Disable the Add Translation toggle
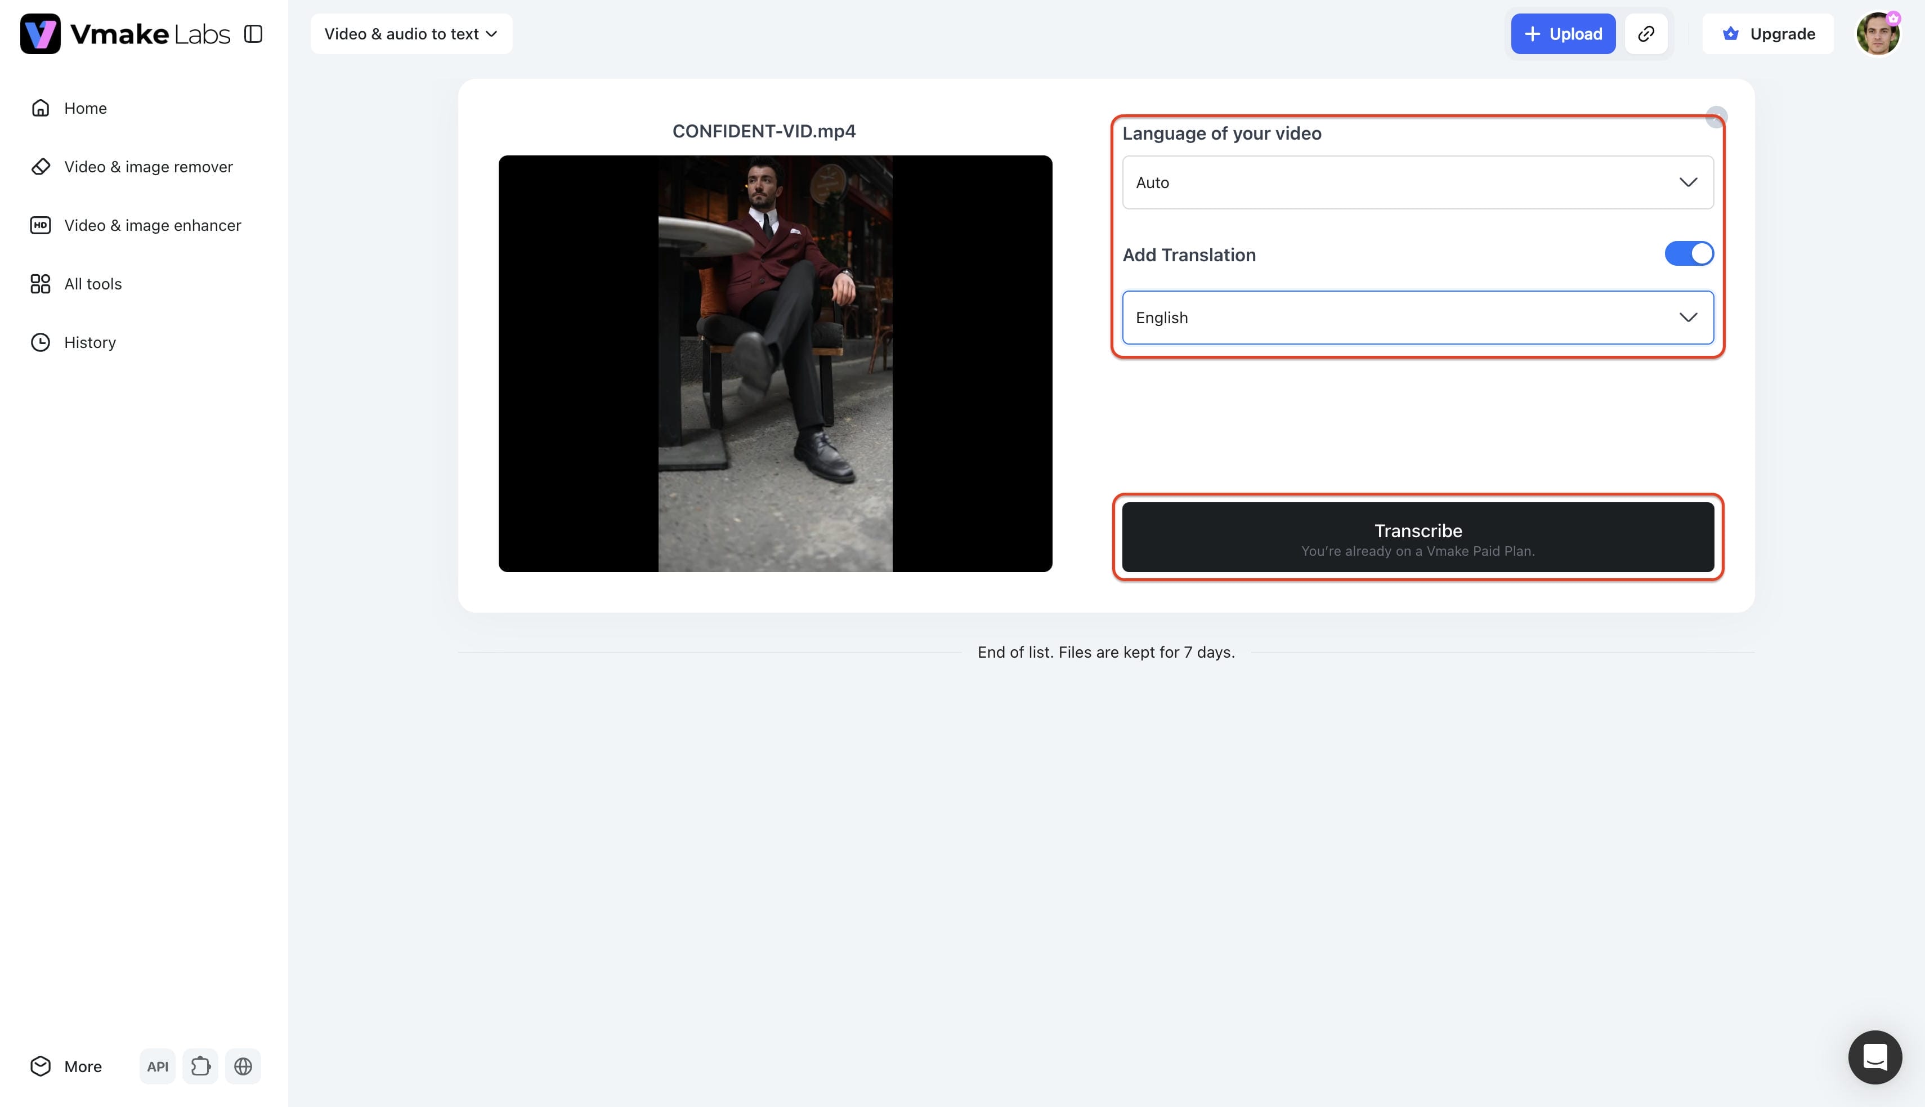The height and width of the screenshot is (1107, 1925). click(1689, 253)
